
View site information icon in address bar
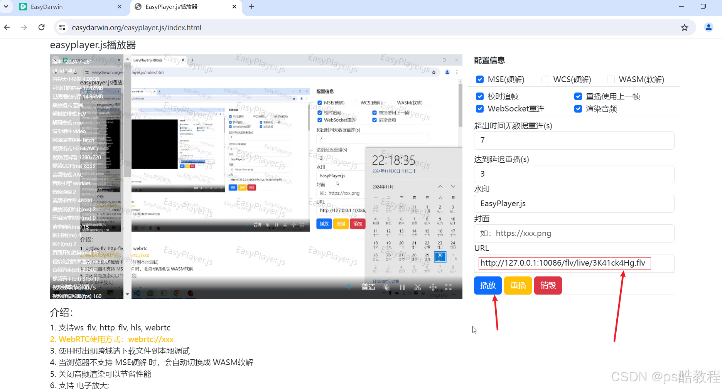62,27
